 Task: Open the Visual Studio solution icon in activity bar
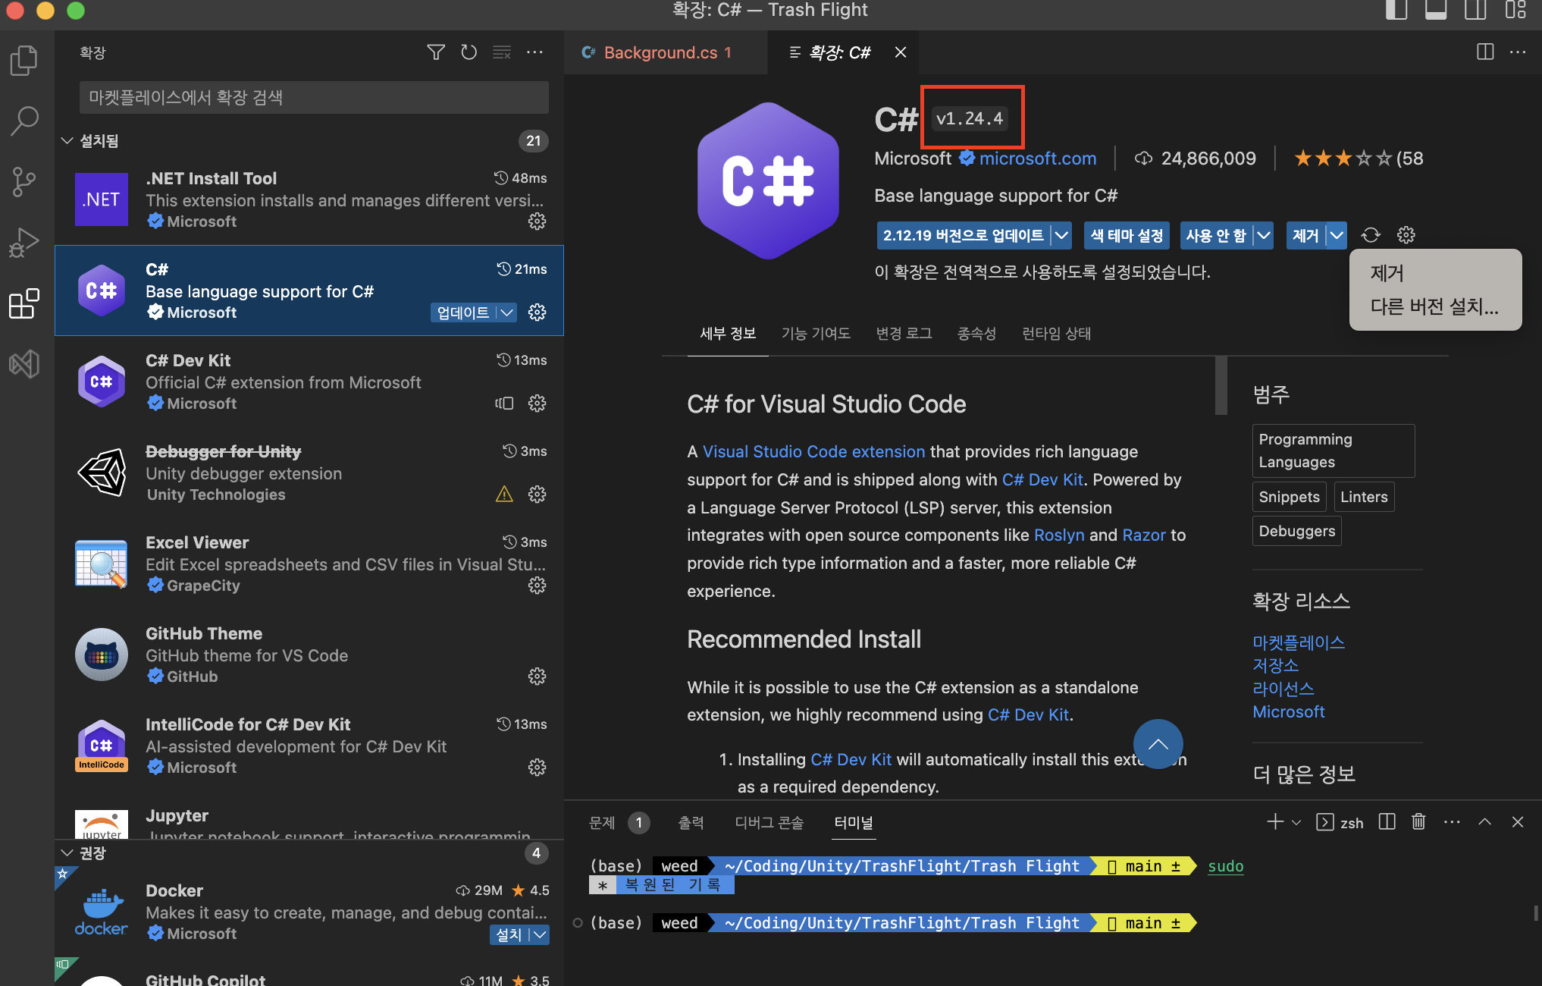[24, 364]
